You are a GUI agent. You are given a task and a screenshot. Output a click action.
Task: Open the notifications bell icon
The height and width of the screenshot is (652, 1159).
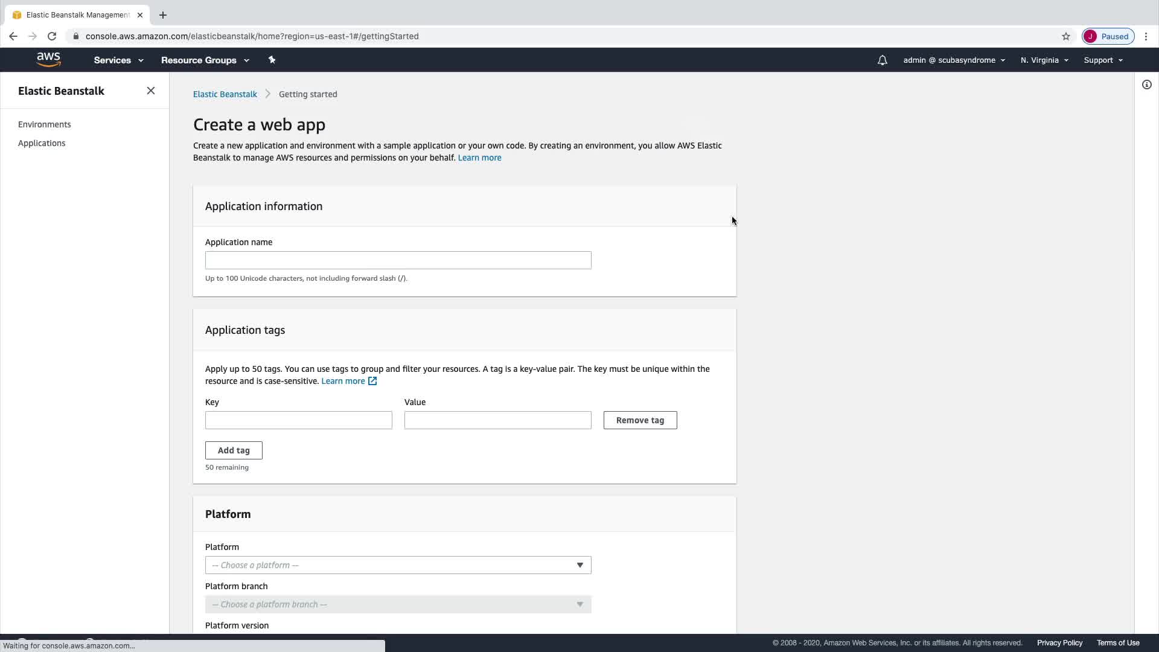click(882, 60)
